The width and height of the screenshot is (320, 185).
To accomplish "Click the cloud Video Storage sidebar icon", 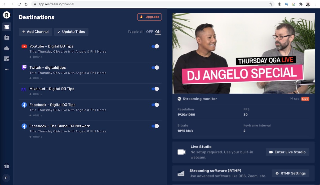I will 6,48.
